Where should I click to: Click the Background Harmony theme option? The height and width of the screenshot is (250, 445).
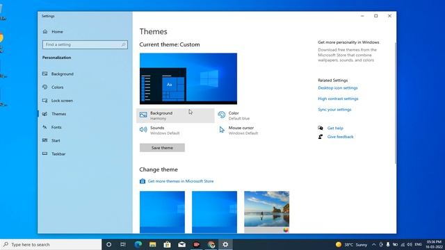(x=175, y=116)
